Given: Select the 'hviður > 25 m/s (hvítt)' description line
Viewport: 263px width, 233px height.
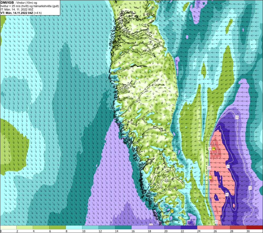Looking at the screenshot, I should 30,6.
